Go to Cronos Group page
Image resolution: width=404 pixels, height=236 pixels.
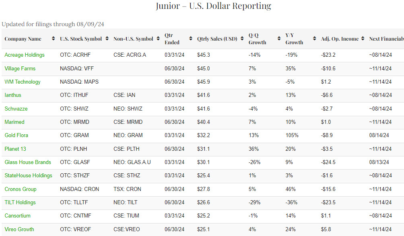(x=21, y=189)
